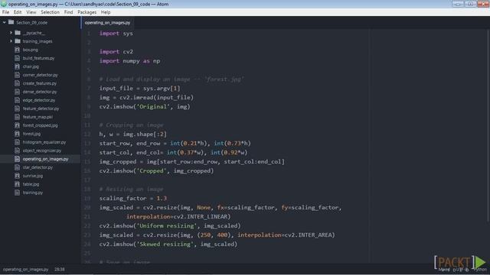This screenshot has width=490, height=275.
Task: Click the box.png image file icon
Action: (x=17, y=50)
